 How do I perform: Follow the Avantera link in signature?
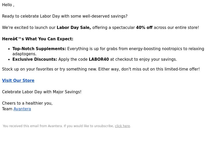(x=22, y=109)
